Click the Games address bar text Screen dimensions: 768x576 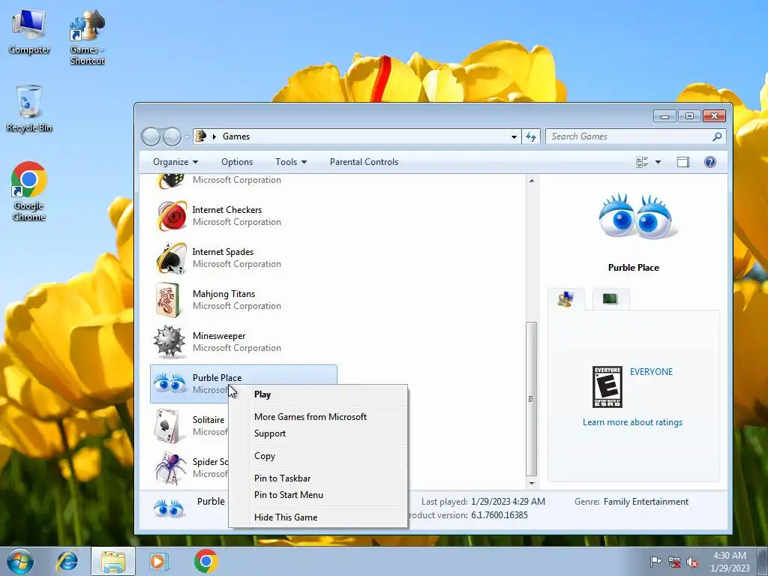pyautogui.click(x=236, y=136)
